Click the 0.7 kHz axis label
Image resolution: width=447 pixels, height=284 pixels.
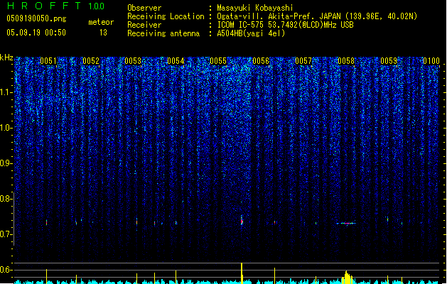click(x=6, y=234)
